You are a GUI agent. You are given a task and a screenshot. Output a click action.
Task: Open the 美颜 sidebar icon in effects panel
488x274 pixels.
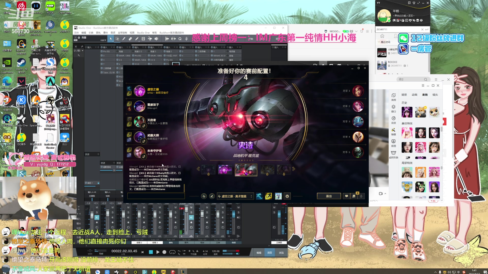[x=393, y=97]
